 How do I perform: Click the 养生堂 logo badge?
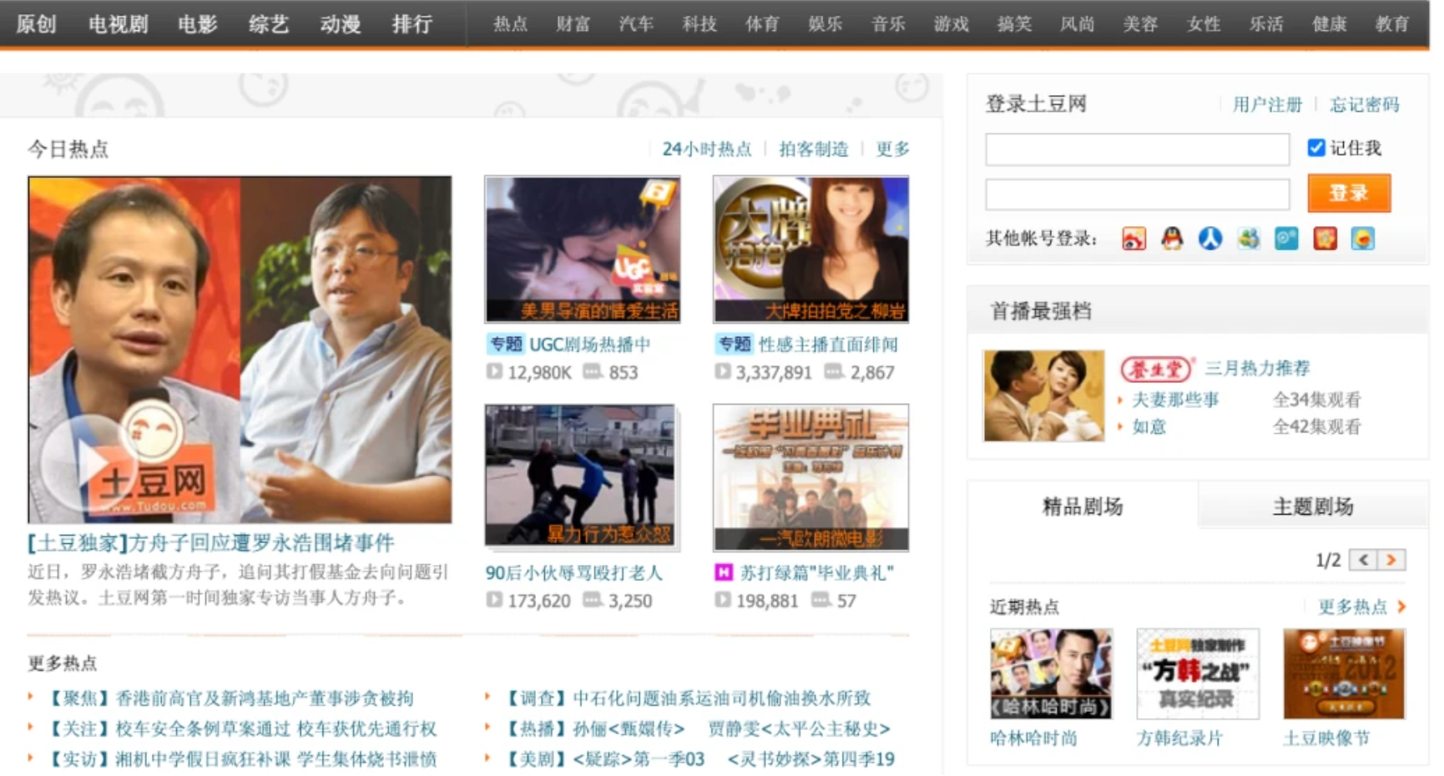click(x=1156, y=368)
